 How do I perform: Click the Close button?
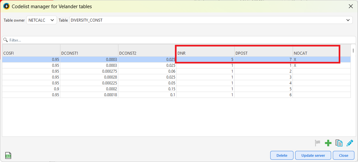[343, 155]
